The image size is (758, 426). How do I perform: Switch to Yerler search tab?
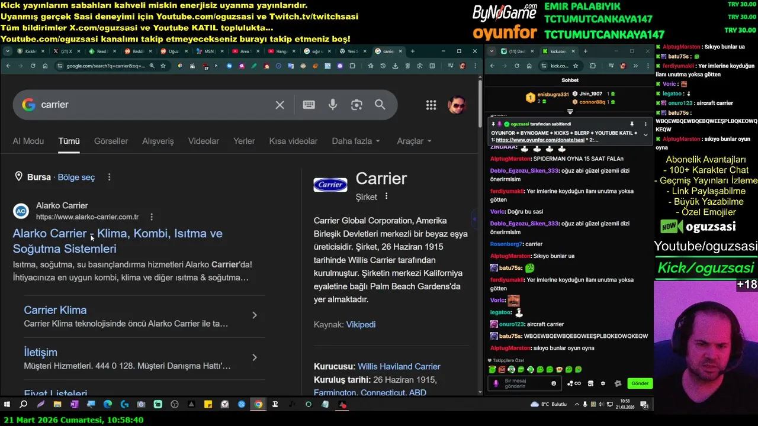(x=244, y=141)
